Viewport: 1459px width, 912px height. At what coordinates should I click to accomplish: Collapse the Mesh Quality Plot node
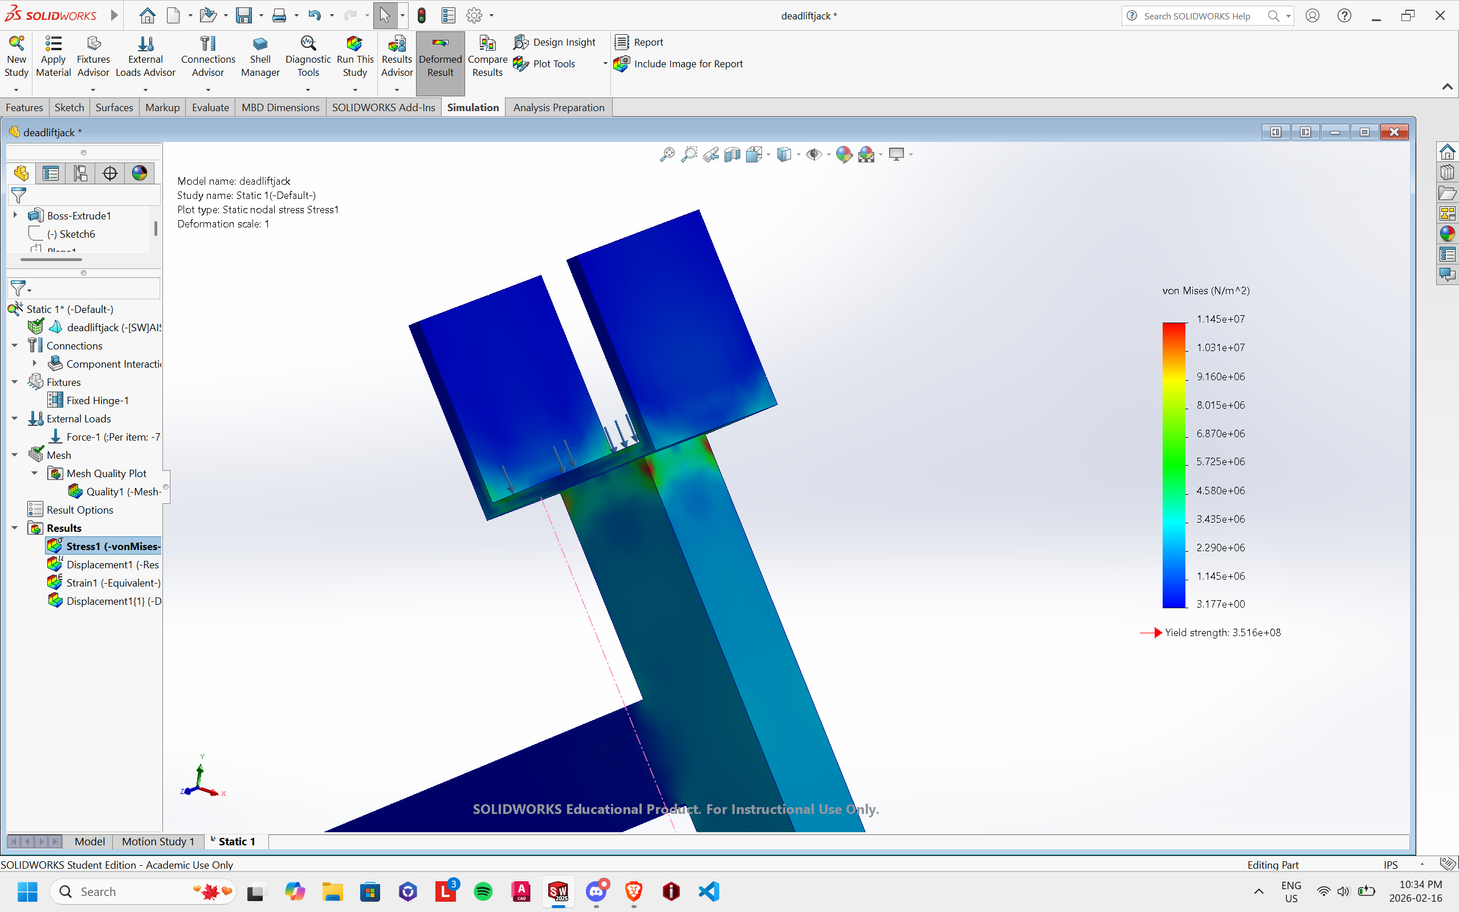point(34,474)
